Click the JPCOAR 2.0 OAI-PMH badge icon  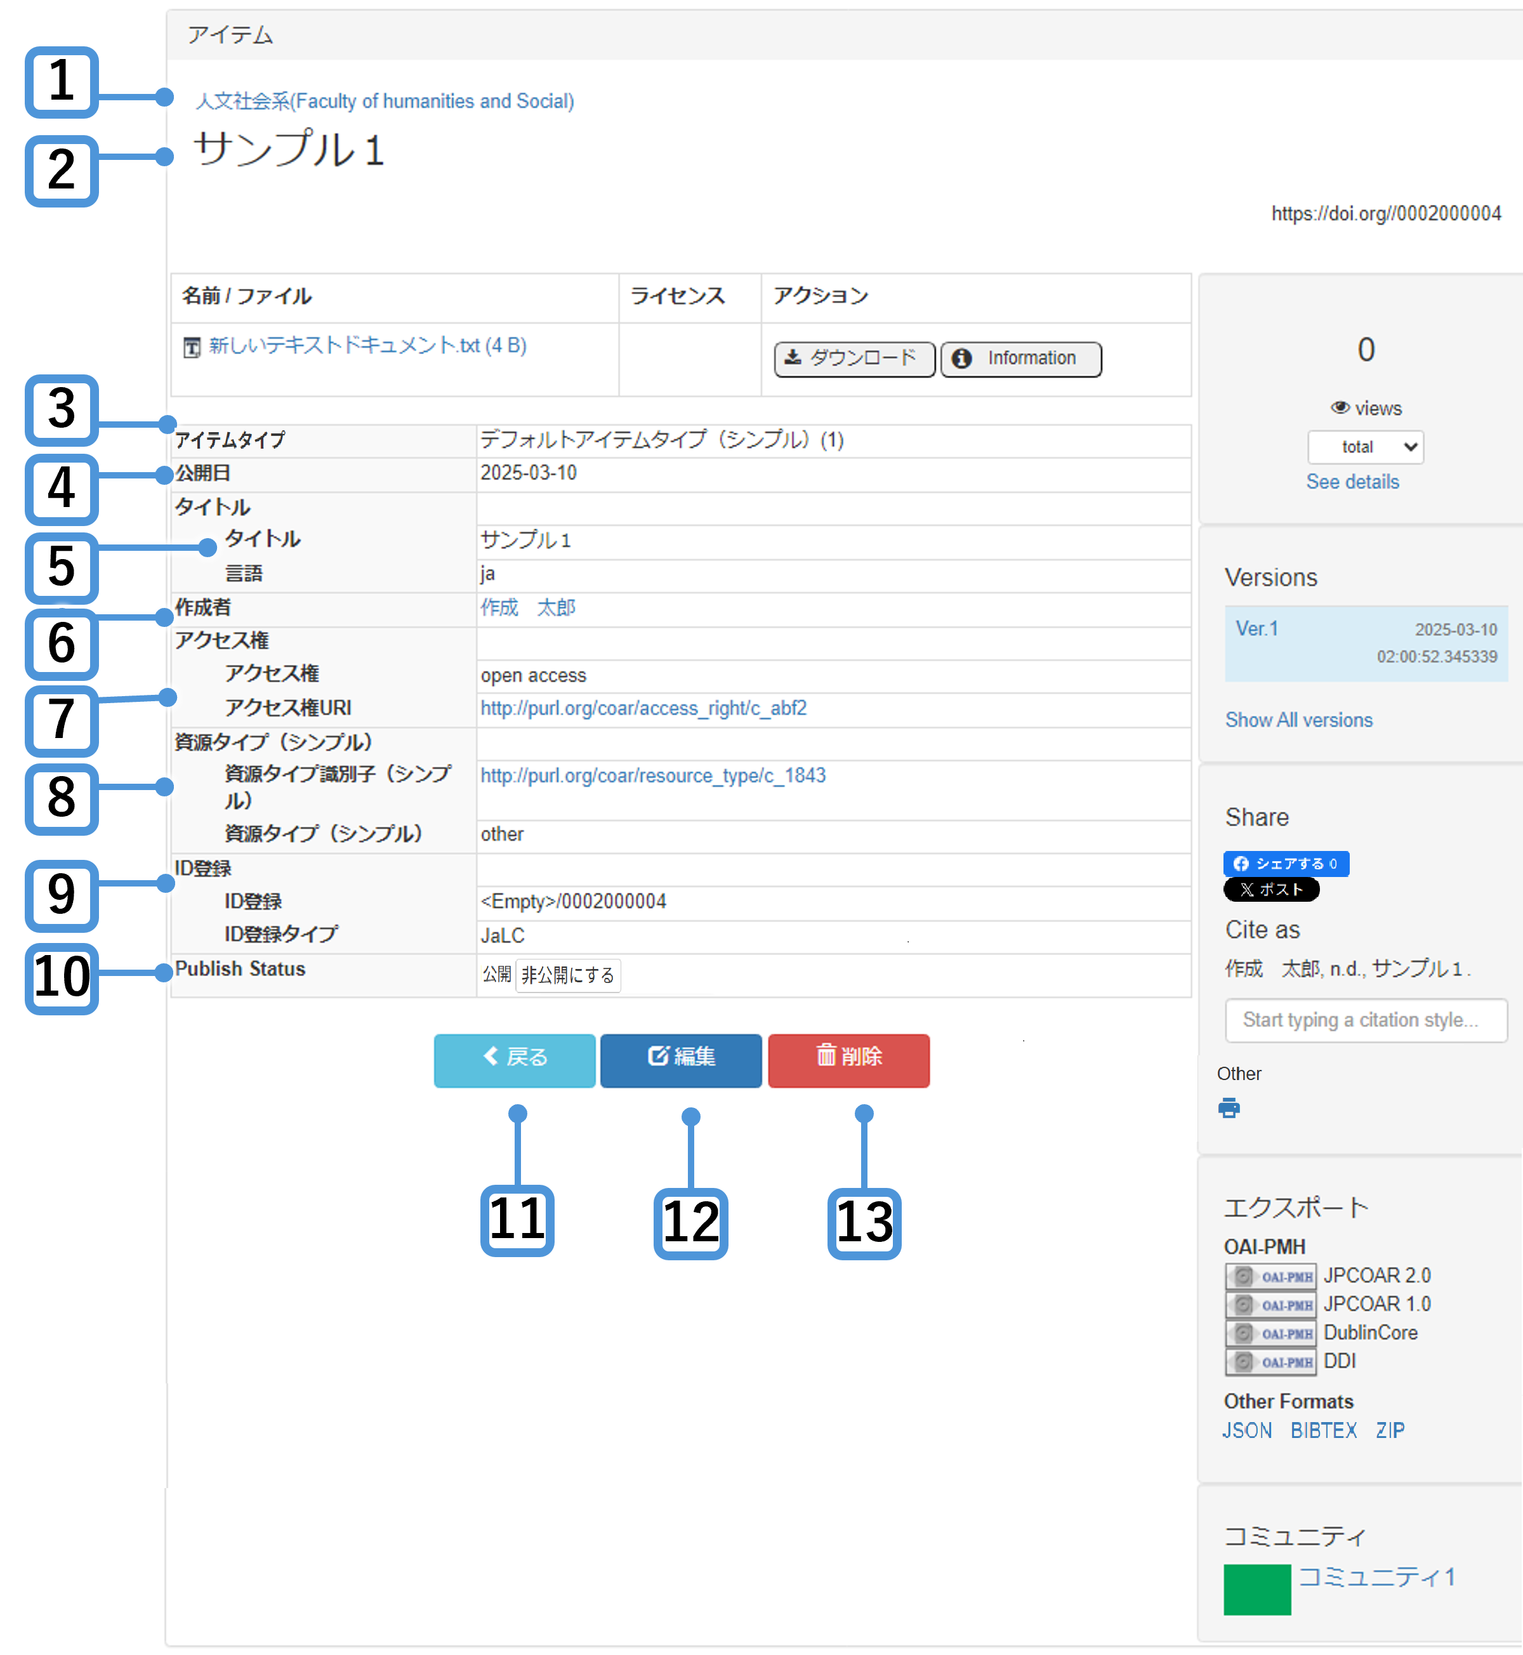tap(1270, 1276)
